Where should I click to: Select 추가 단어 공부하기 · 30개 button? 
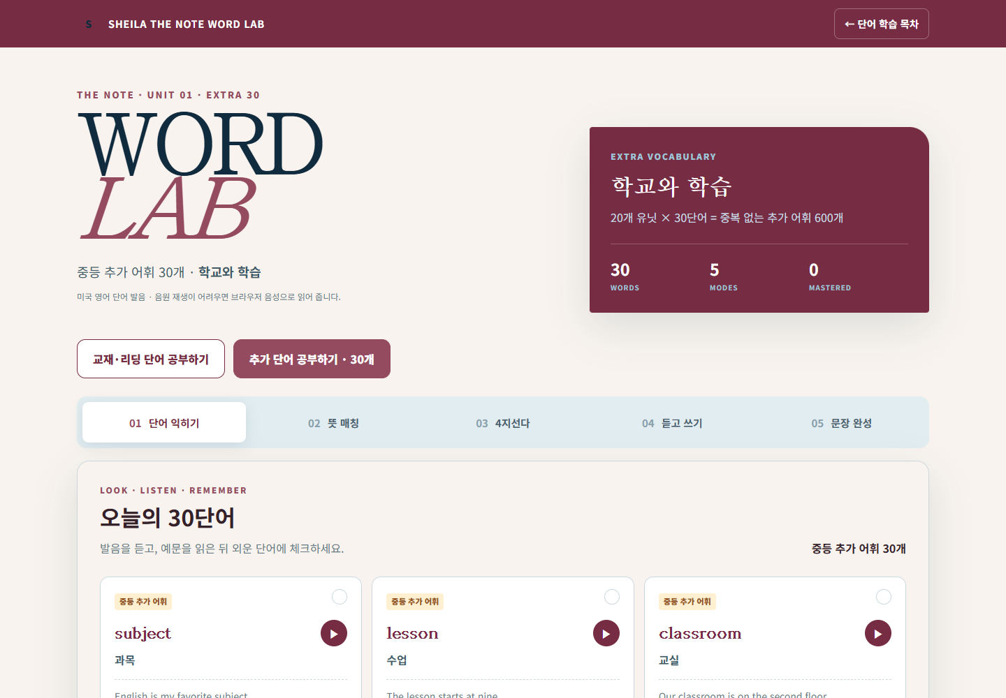coord(312,359)
